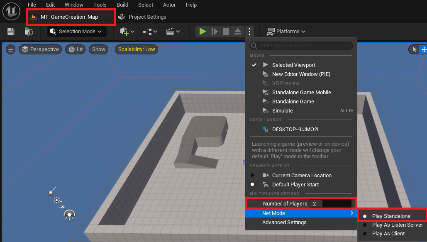Viewport: 427px width, 242px height.
Task: Select the large dome light actor icon
Action: (x=69, y=215)
